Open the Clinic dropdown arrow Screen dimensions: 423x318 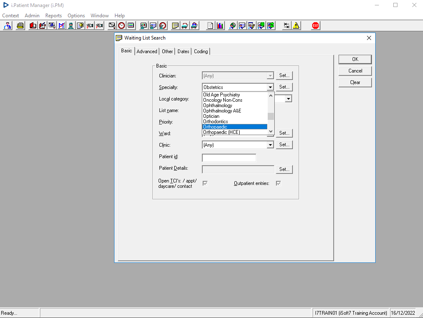pos(270,145)
